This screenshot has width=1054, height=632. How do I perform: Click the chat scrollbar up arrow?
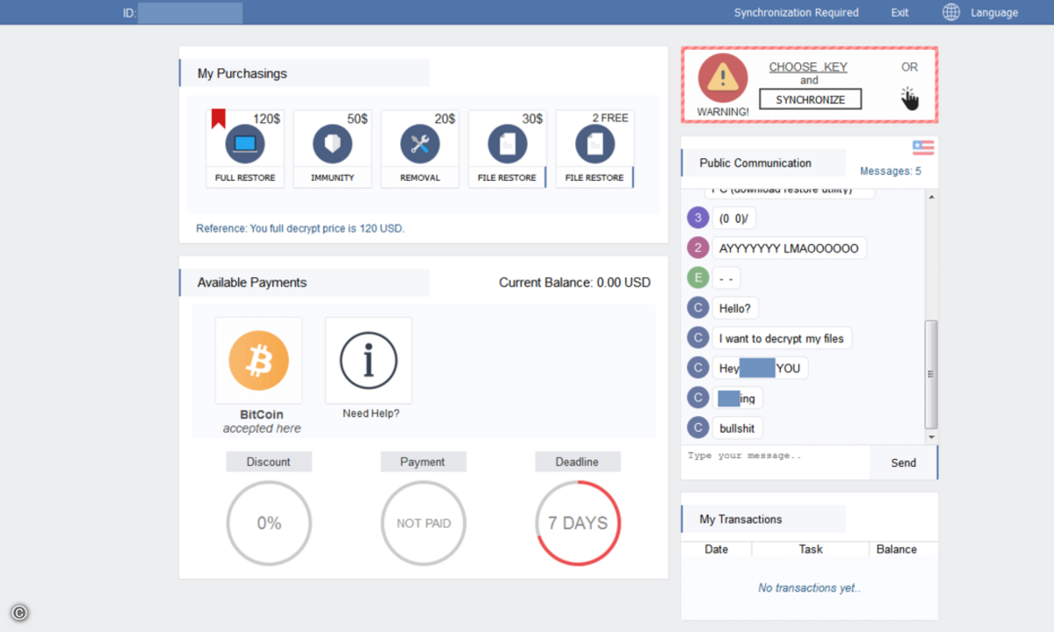click(932, 196)
